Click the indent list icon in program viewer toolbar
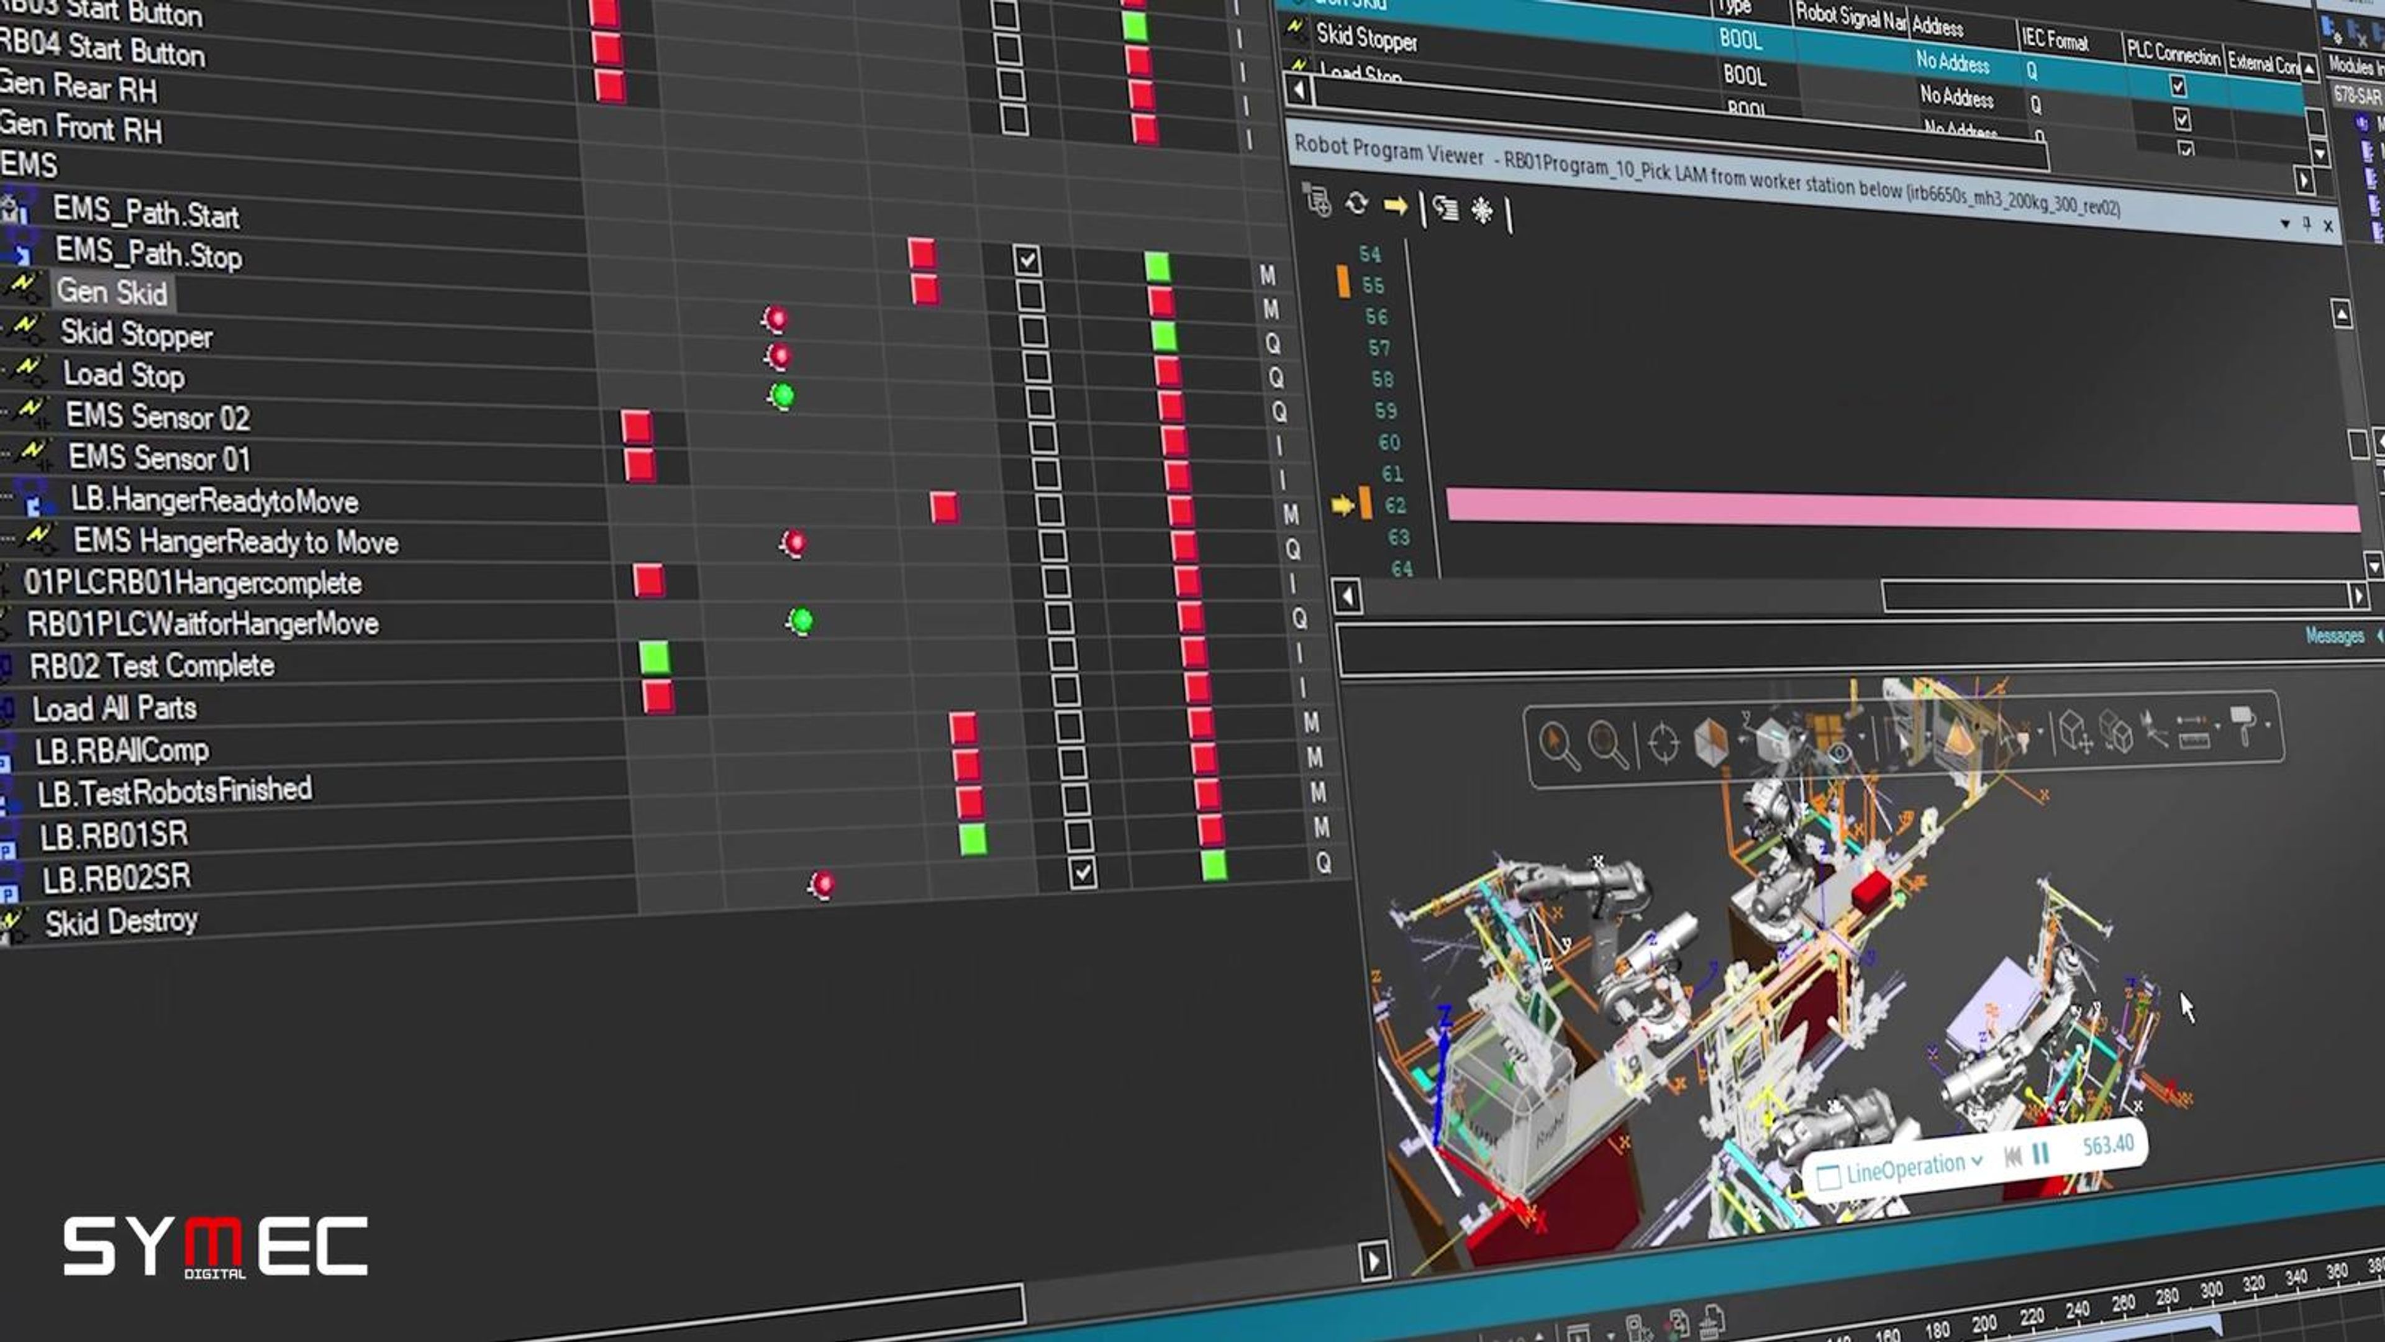 [1445, 208]
